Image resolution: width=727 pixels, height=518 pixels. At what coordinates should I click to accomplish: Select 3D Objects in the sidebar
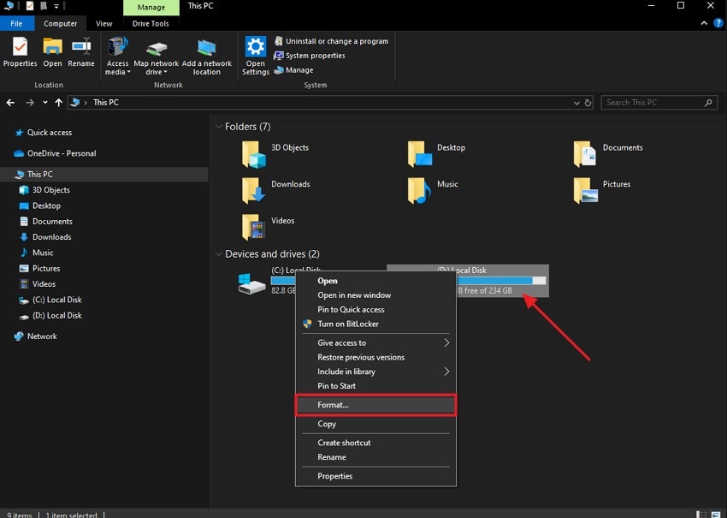(x=50, y=190)
